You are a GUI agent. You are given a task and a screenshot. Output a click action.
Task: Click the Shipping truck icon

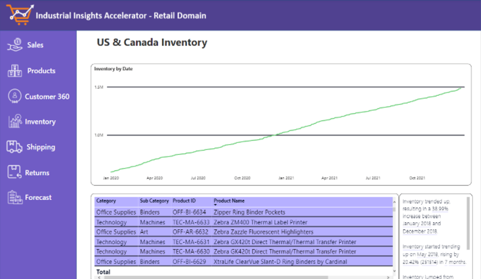[14, 147]
